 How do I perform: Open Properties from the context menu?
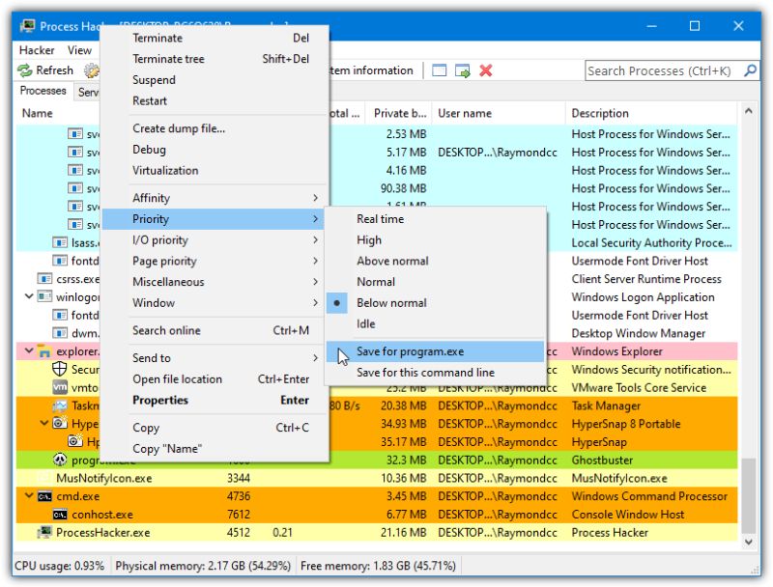[214, 400]
